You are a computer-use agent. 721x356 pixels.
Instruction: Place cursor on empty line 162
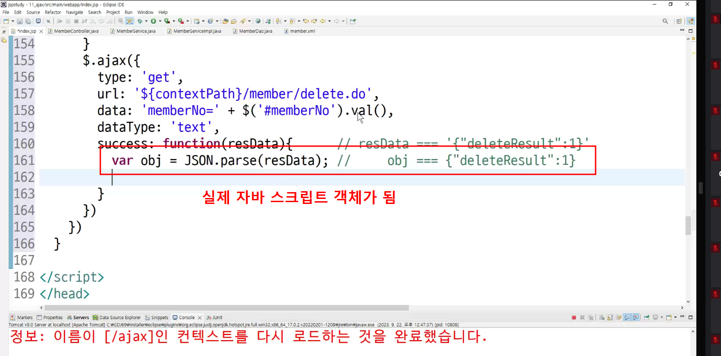tap(362, 177)
